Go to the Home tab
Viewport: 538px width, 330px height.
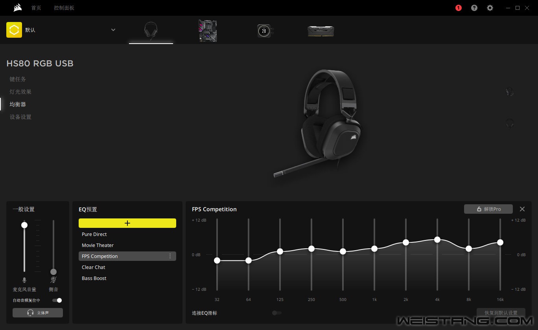pos(36,8)
